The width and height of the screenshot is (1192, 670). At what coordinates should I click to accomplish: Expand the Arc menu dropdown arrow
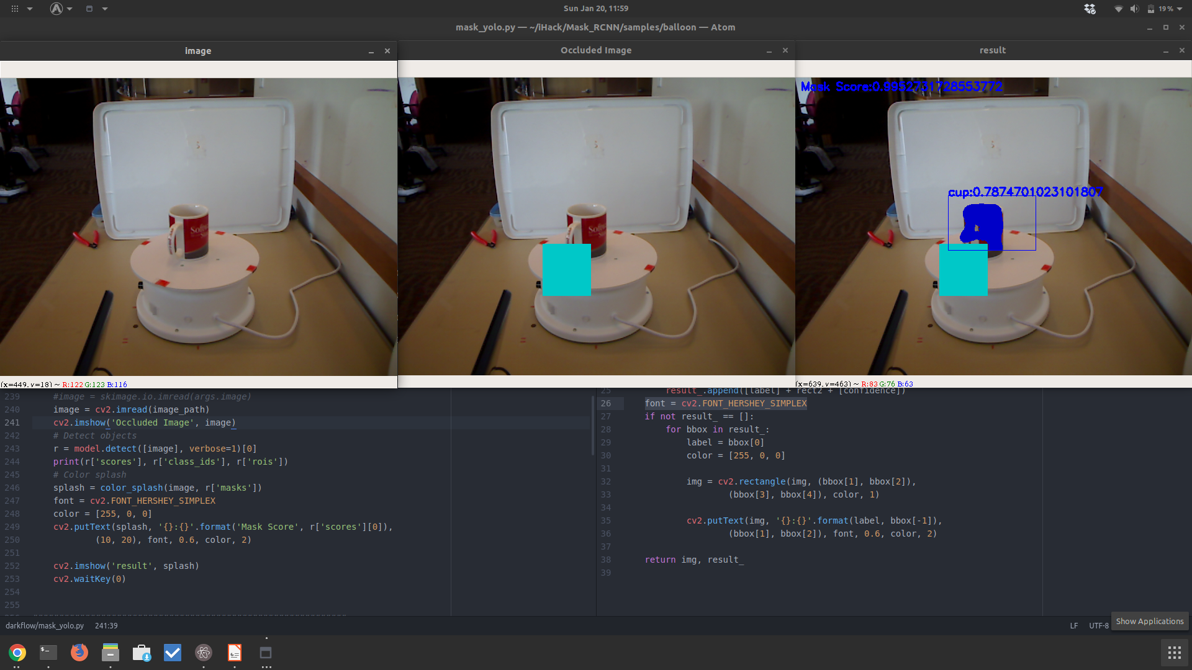coord(70,9)
